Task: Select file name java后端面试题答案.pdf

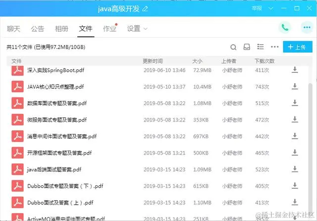Action: tap(54, 169)
